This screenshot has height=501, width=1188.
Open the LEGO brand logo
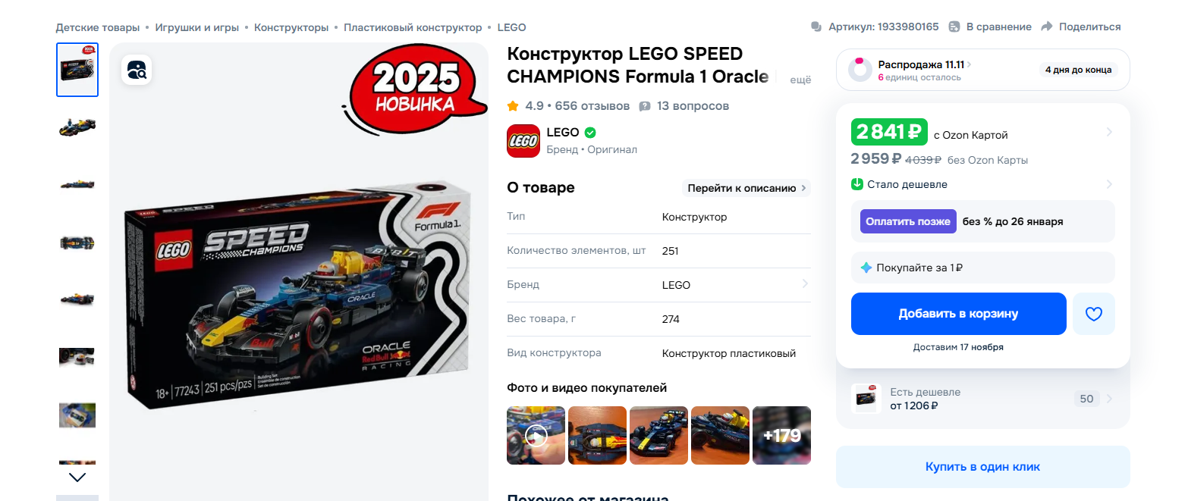pyautogui.click(x=523, y=141)
